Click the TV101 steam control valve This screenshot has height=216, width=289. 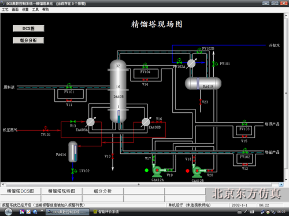click(46, 129)
